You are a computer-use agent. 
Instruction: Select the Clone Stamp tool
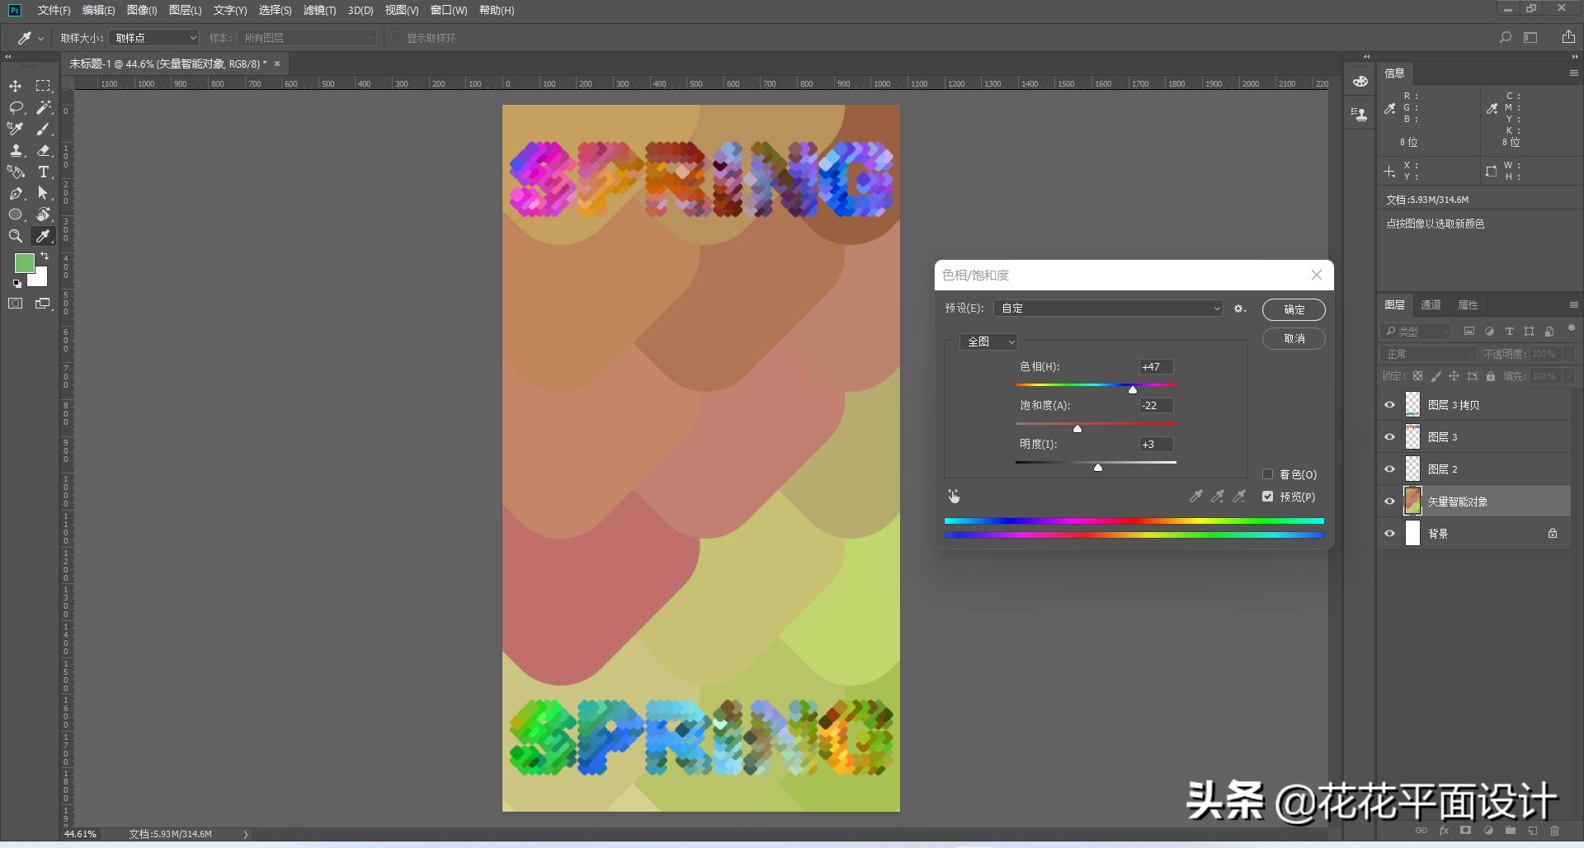(16, 151)
